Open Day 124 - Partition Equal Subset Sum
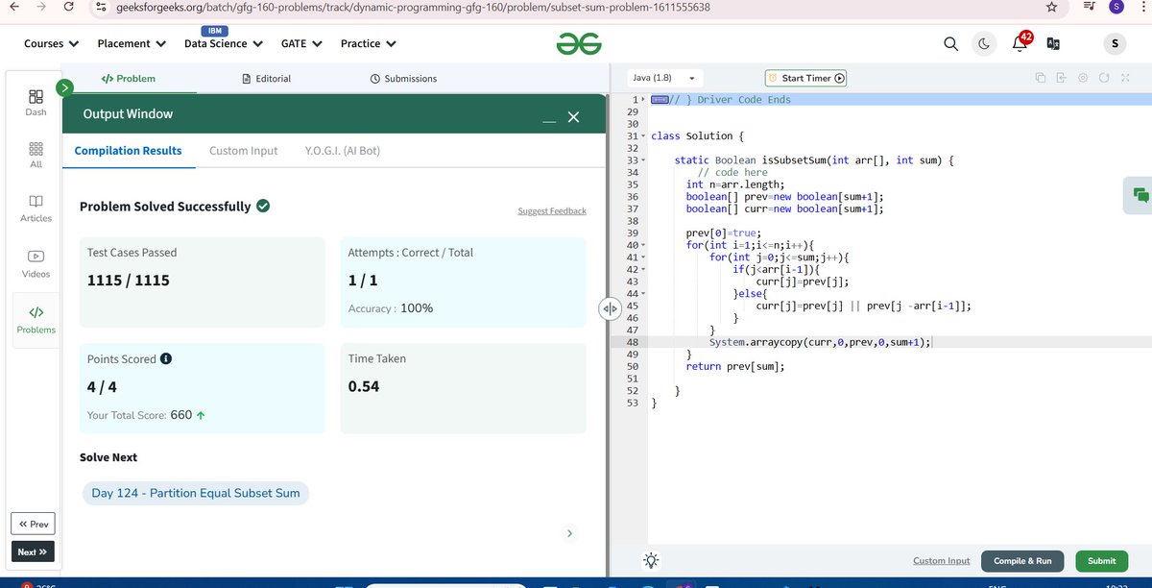The image size is (1152, 588). tap(196, 492)
